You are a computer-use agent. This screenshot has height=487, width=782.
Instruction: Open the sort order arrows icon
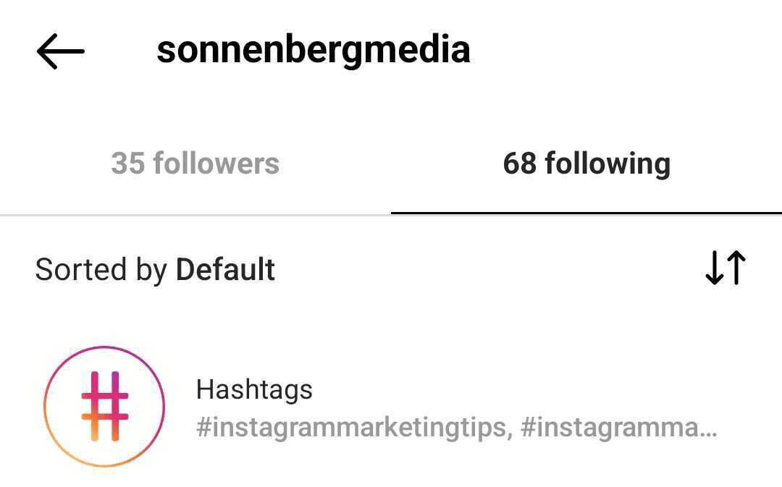click(x=726, y=267)
